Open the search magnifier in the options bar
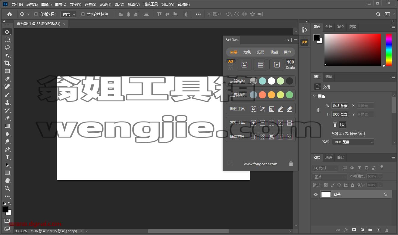The height and width of the screenshot is (235, 398). 378,14
